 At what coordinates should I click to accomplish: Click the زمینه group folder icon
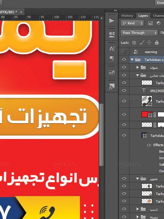tap(143, 217)
